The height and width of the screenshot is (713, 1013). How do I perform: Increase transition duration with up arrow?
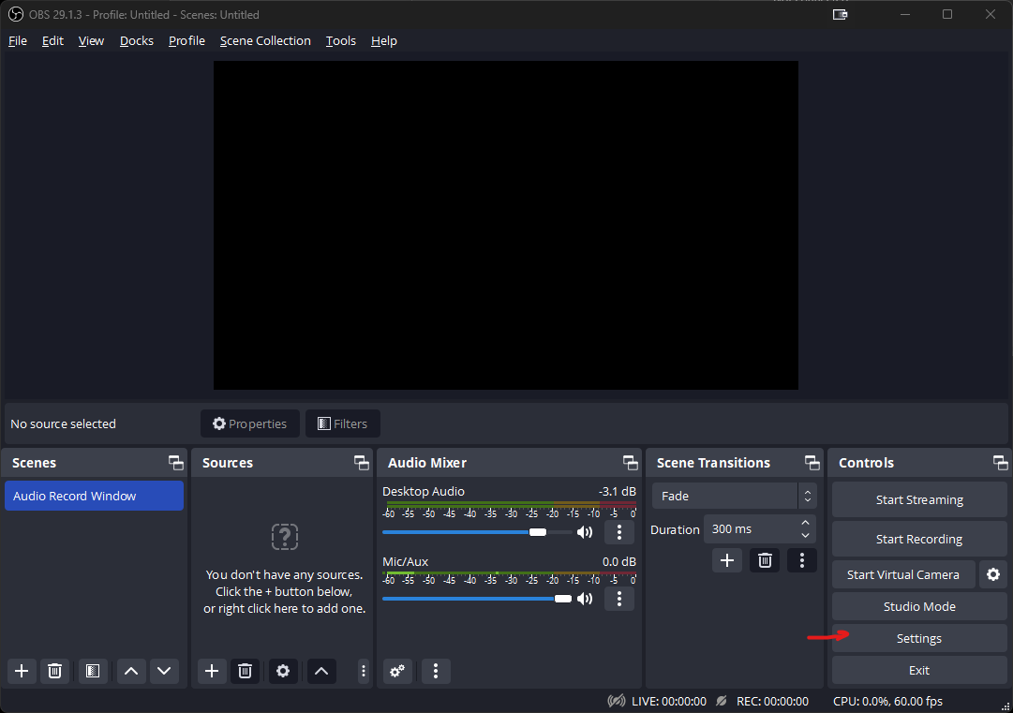click(805, 523)
